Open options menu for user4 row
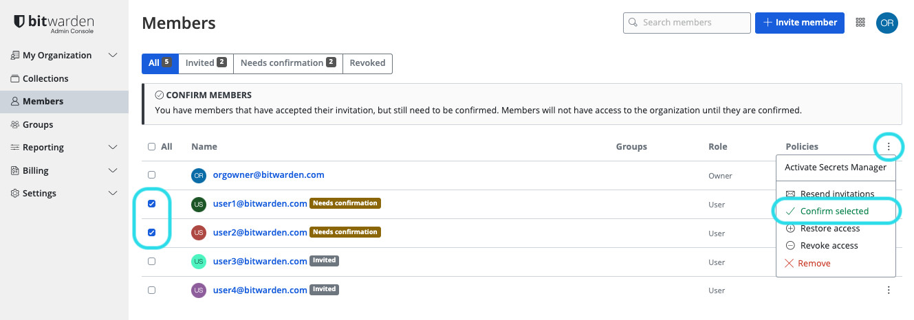 [x=889, y=290]
